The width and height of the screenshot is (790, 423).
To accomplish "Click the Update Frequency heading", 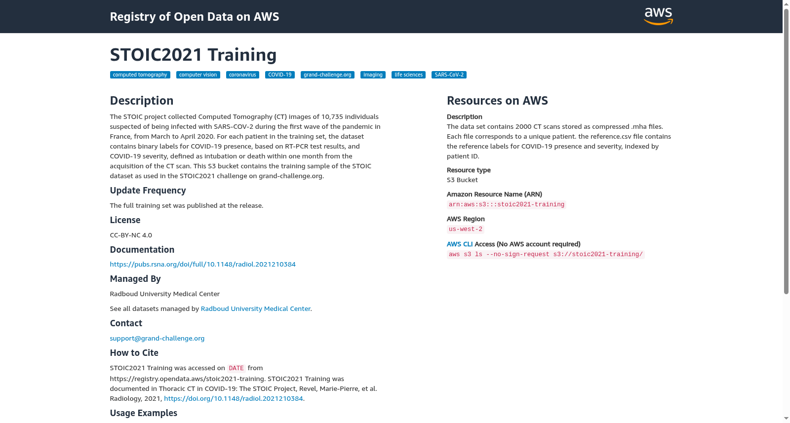I will 148,191.
